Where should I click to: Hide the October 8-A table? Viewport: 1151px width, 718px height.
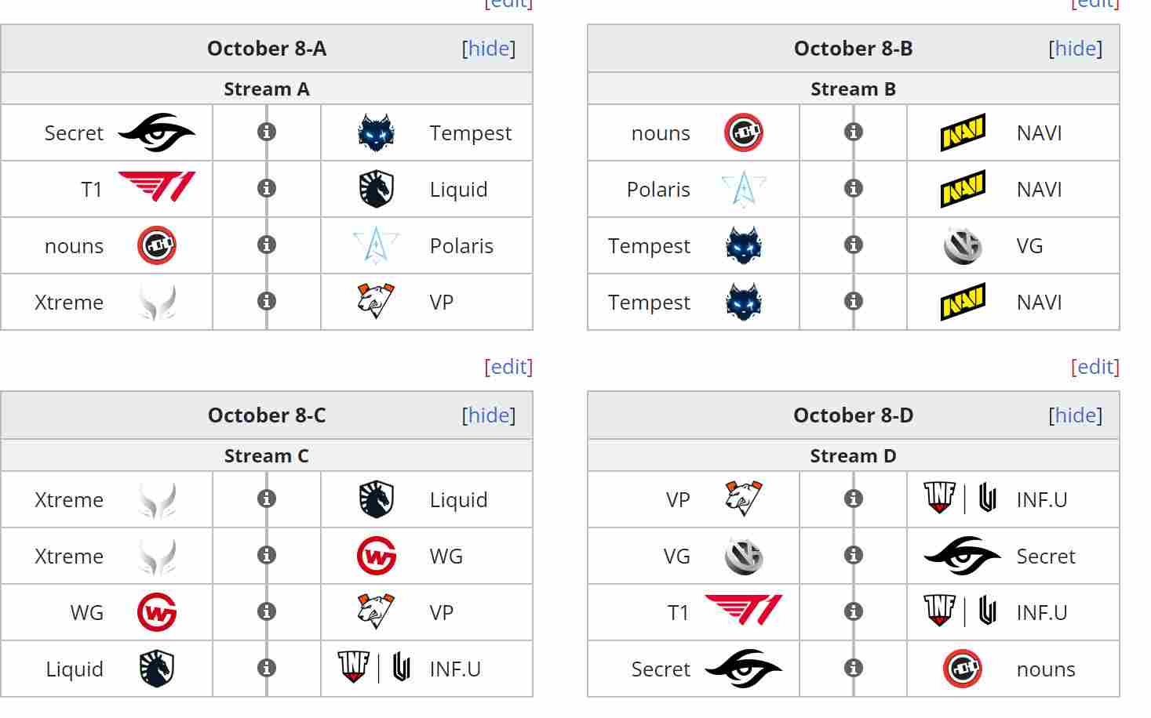point(489,48)
